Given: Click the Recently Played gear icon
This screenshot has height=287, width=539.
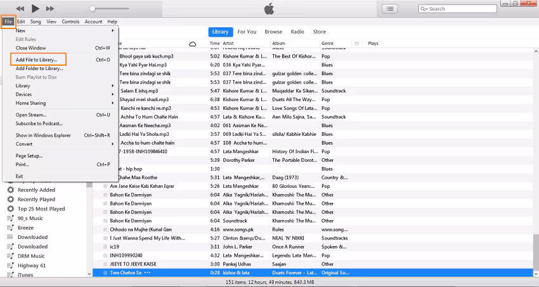Looking at the screenshot, I should point(11,199).
